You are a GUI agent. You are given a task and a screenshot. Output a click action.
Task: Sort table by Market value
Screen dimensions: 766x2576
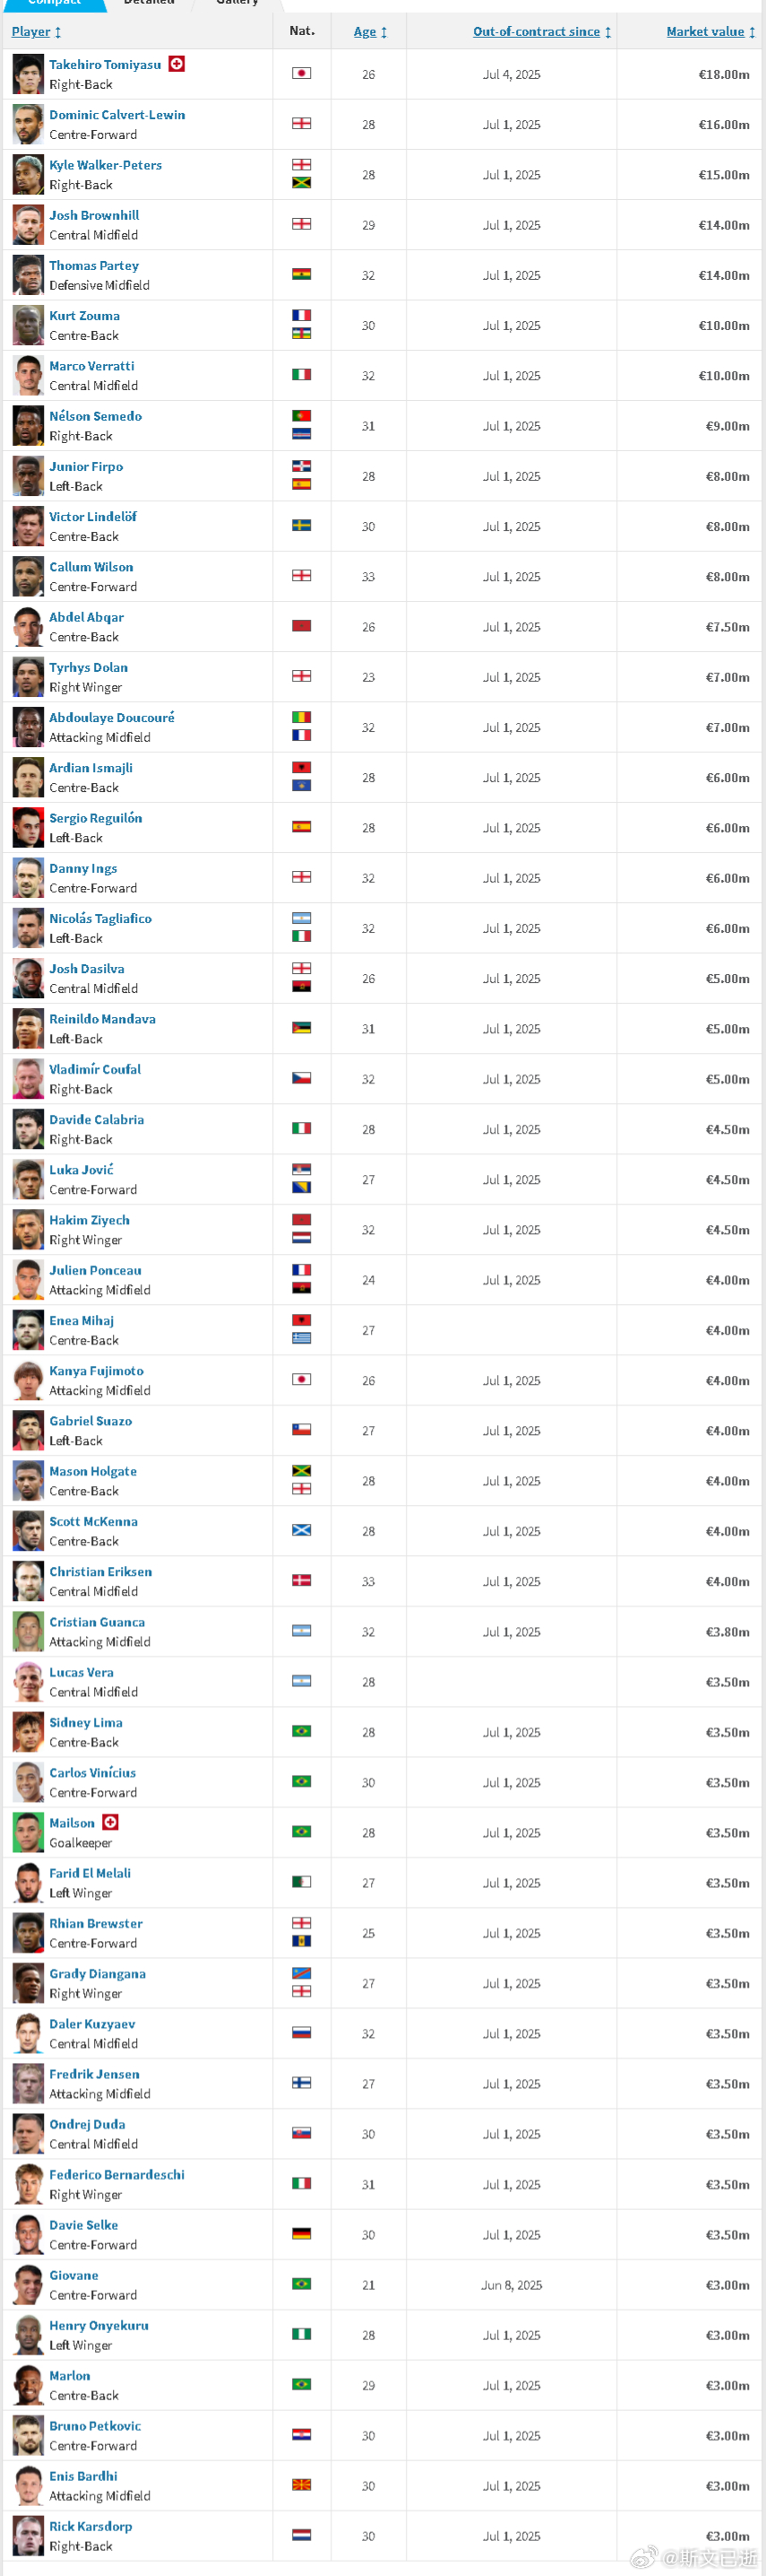point(711,32)
